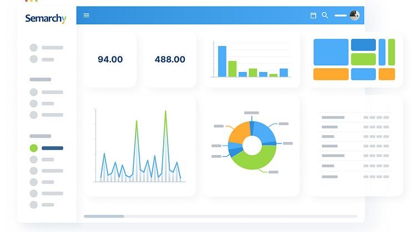
Task: Open the user avatar profile picture
Action: [355, 16]
